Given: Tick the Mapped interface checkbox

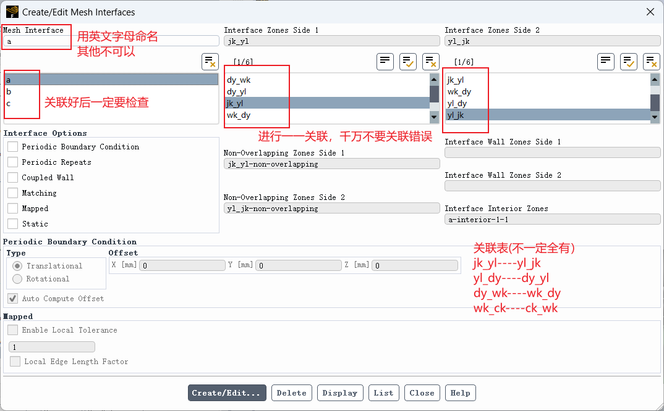Looking at the screenshot, I should pos(13,209).
